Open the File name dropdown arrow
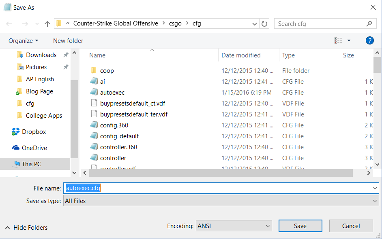 [x=375, y=188]
